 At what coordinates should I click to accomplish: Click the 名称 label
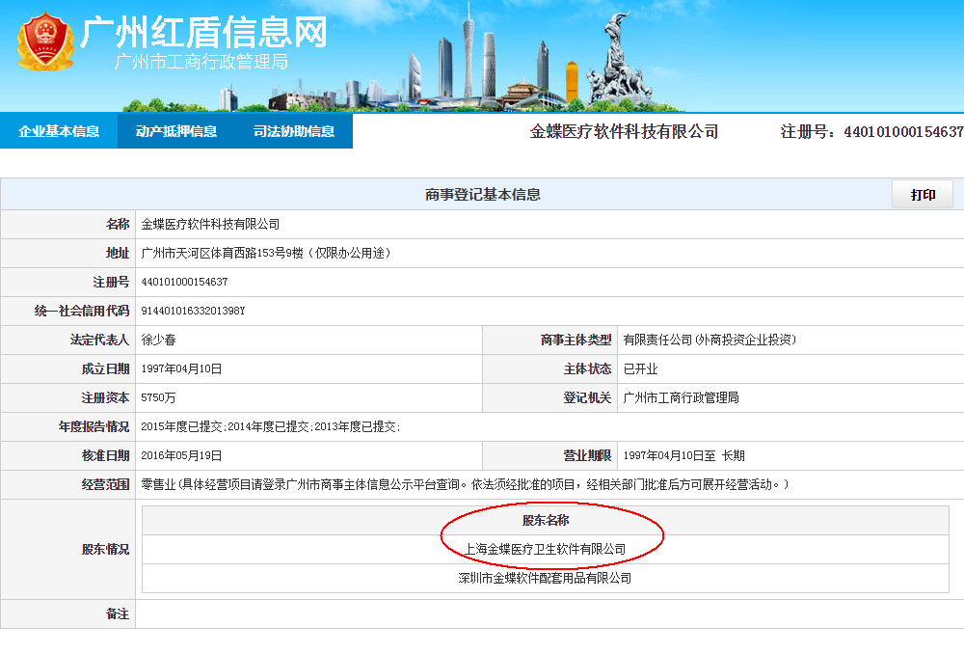[x=117, y=224]
